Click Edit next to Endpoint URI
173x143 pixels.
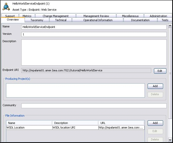point(160,71)
